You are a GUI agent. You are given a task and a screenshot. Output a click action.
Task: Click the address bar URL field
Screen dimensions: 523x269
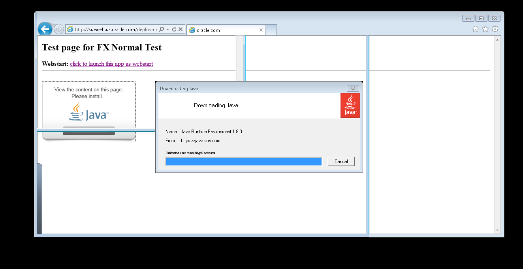pyautogui.click(x=115, y=30)
